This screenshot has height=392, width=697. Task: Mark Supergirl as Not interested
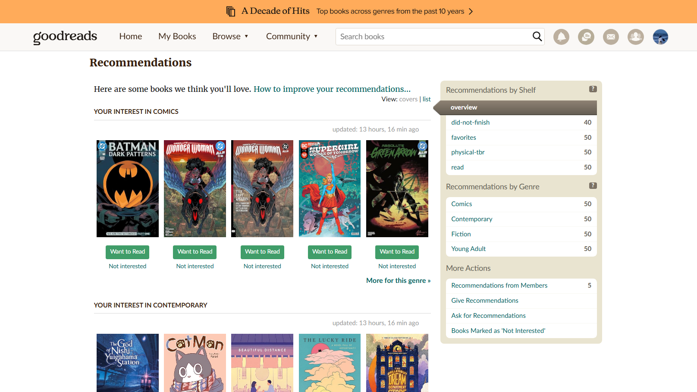tap(330, 266)
